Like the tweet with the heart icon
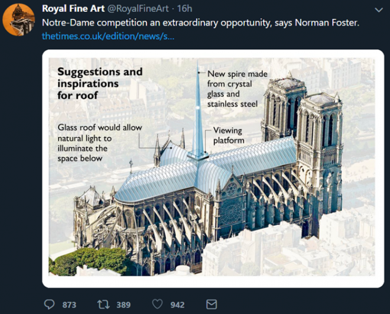 [x=157, y=305]
